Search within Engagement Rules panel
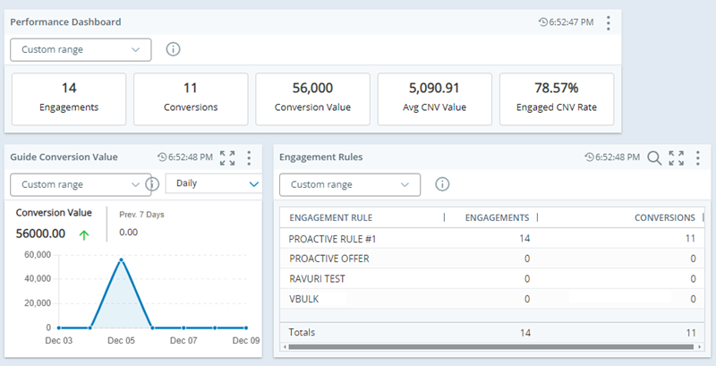Image resolution: width=716 pixels, height=366 pixels. [x=654, y=157]
